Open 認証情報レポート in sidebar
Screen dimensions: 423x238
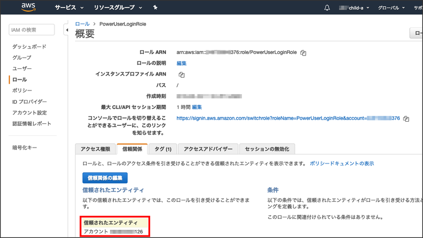click(32, 124)
